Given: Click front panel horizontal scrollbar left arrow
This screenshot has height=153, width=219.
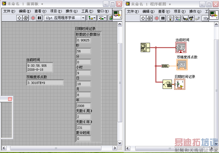Looking at the screenshot, I should [x=4, y=148].
